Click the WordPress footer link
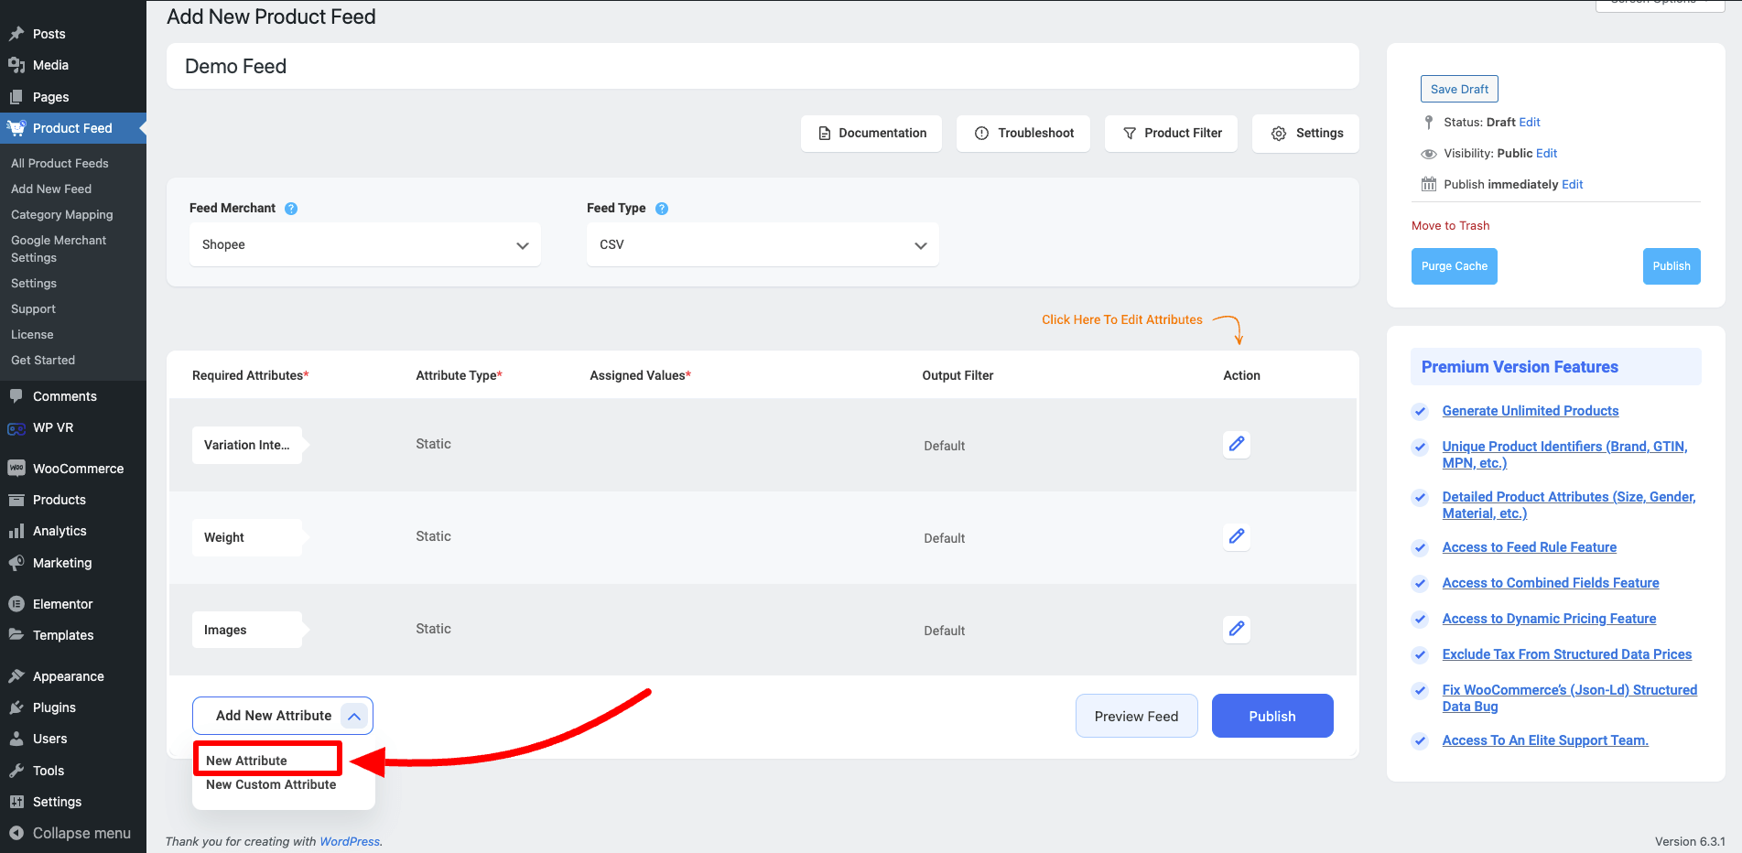This screenshot has height=853, width=1742. point(350,842)
